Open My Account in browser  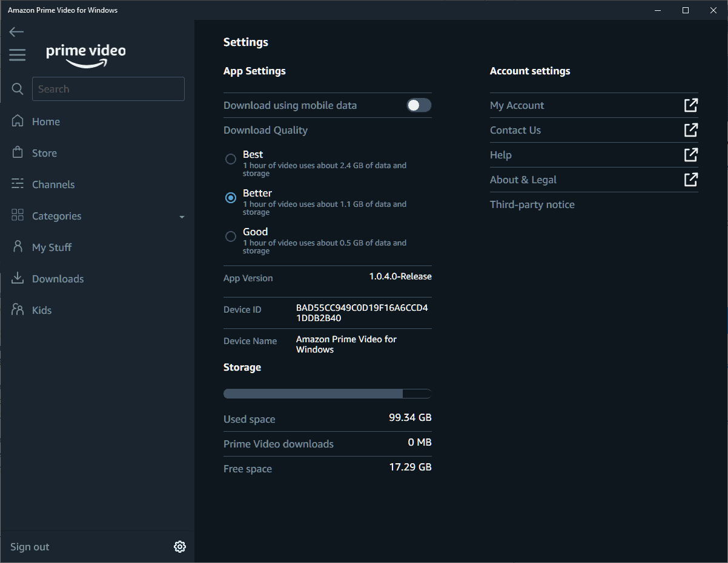(517, 105)
